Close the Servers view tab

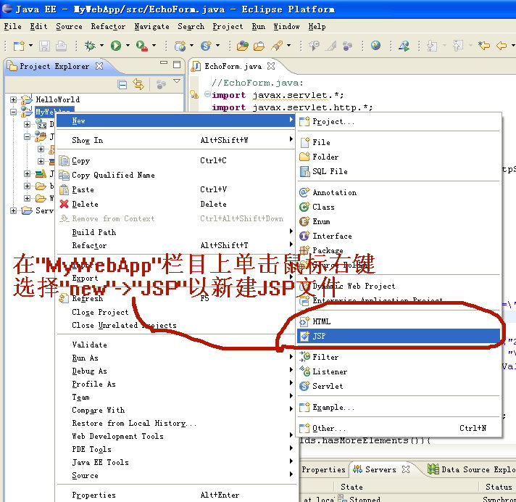[406, 469]
